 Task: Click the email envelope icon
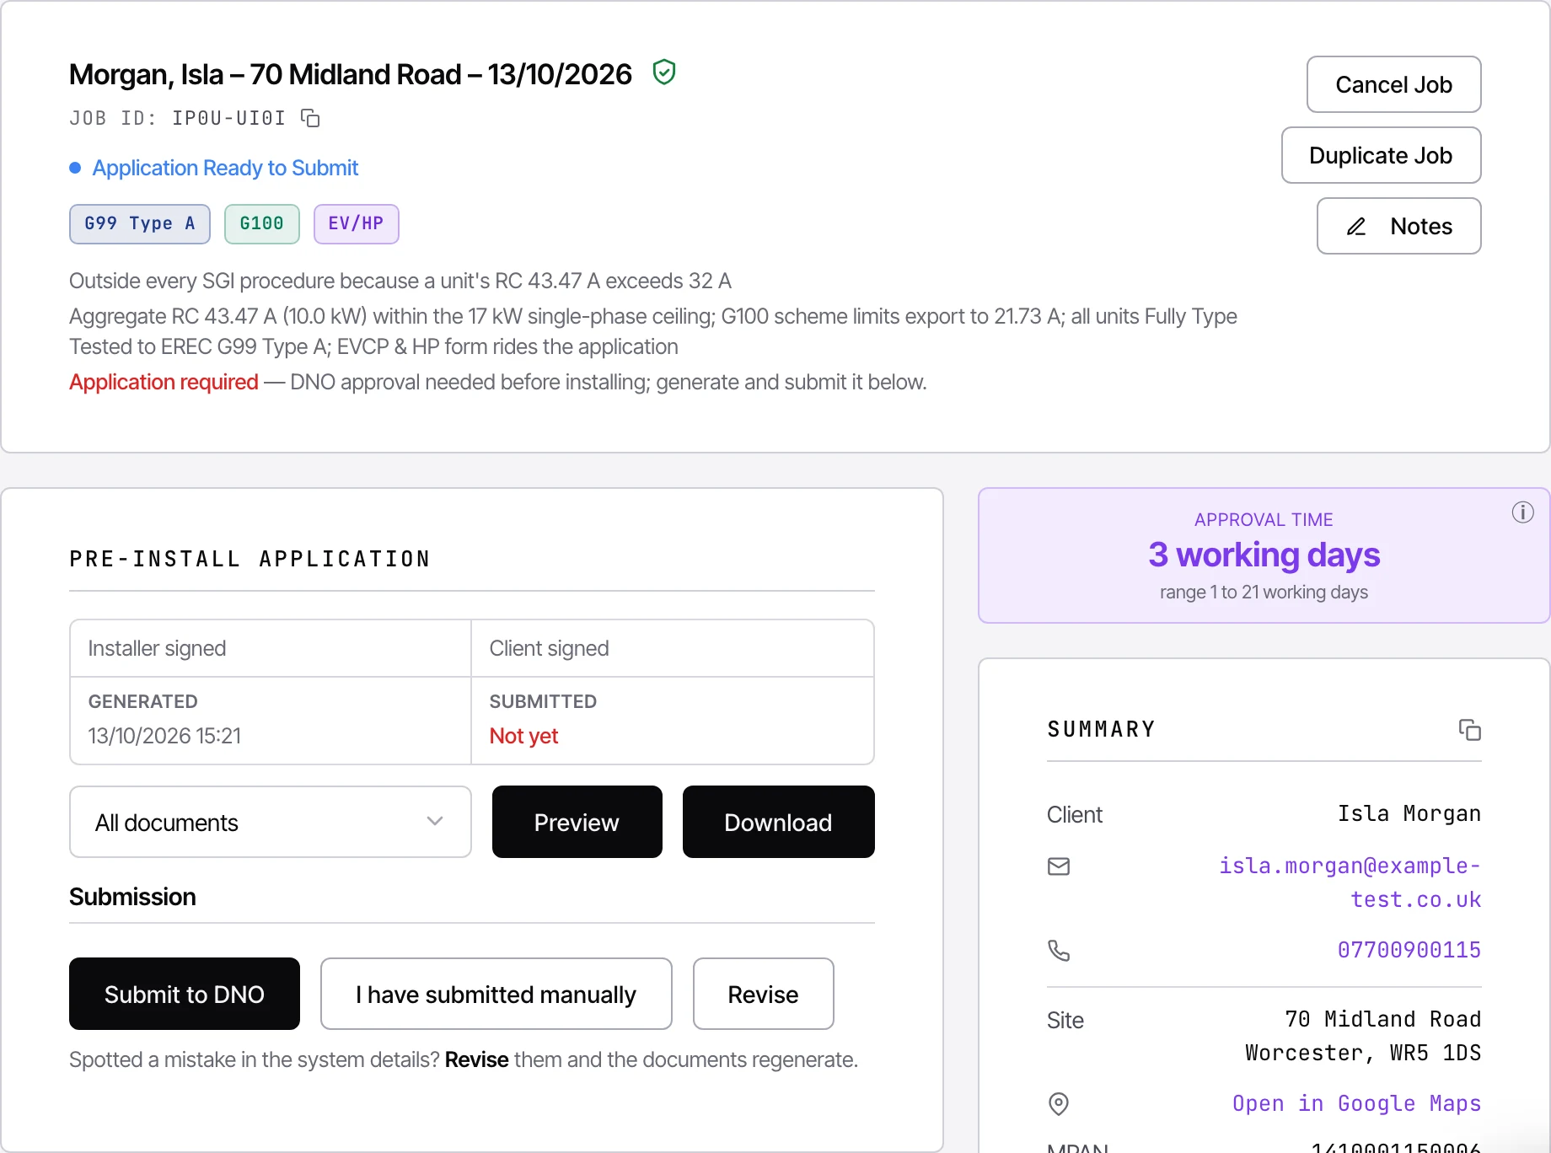point(1059,866)
